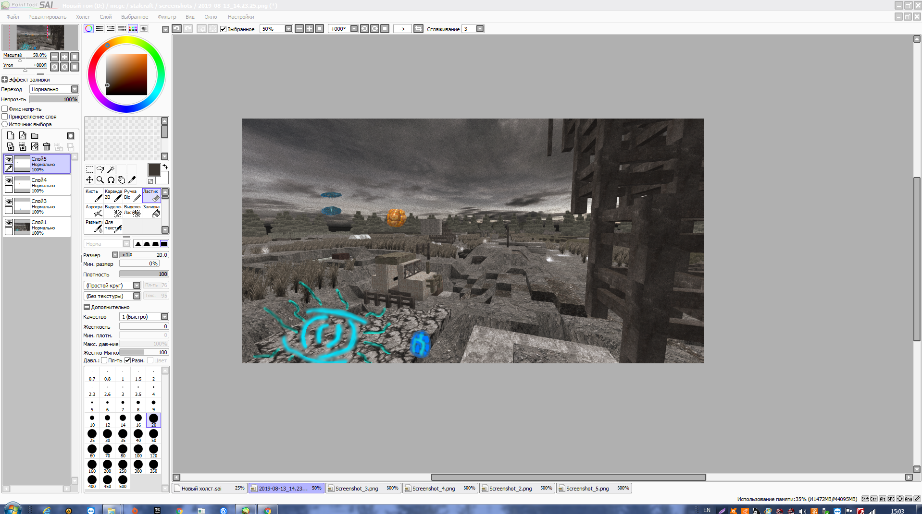Hide layer Слой4 with eye icon
The height and width of the screenshot is (514, 922).
(9, 181)
